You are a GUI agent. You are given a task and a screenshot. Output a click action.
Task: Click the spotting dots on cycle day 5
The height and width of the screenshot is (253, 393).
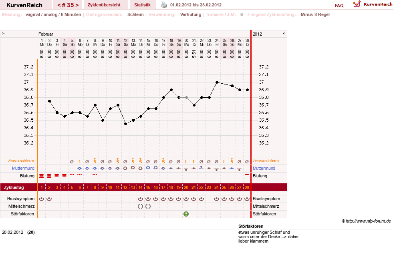[x=72, y=175]
